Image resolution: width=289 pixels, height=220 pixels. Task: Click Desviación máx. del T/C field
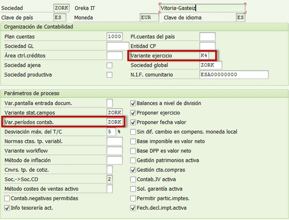click(111, 131)
